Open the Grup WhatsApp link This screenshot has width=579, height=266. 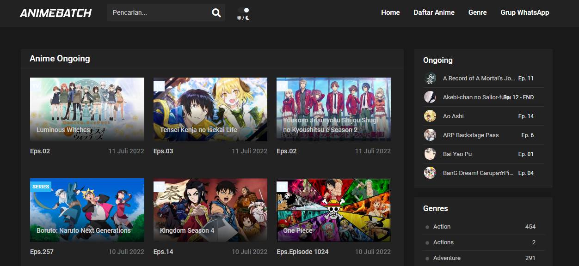point(524,12)
